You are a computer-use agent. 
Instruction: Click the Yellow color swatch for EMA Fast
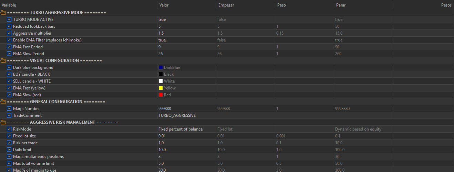161,88
